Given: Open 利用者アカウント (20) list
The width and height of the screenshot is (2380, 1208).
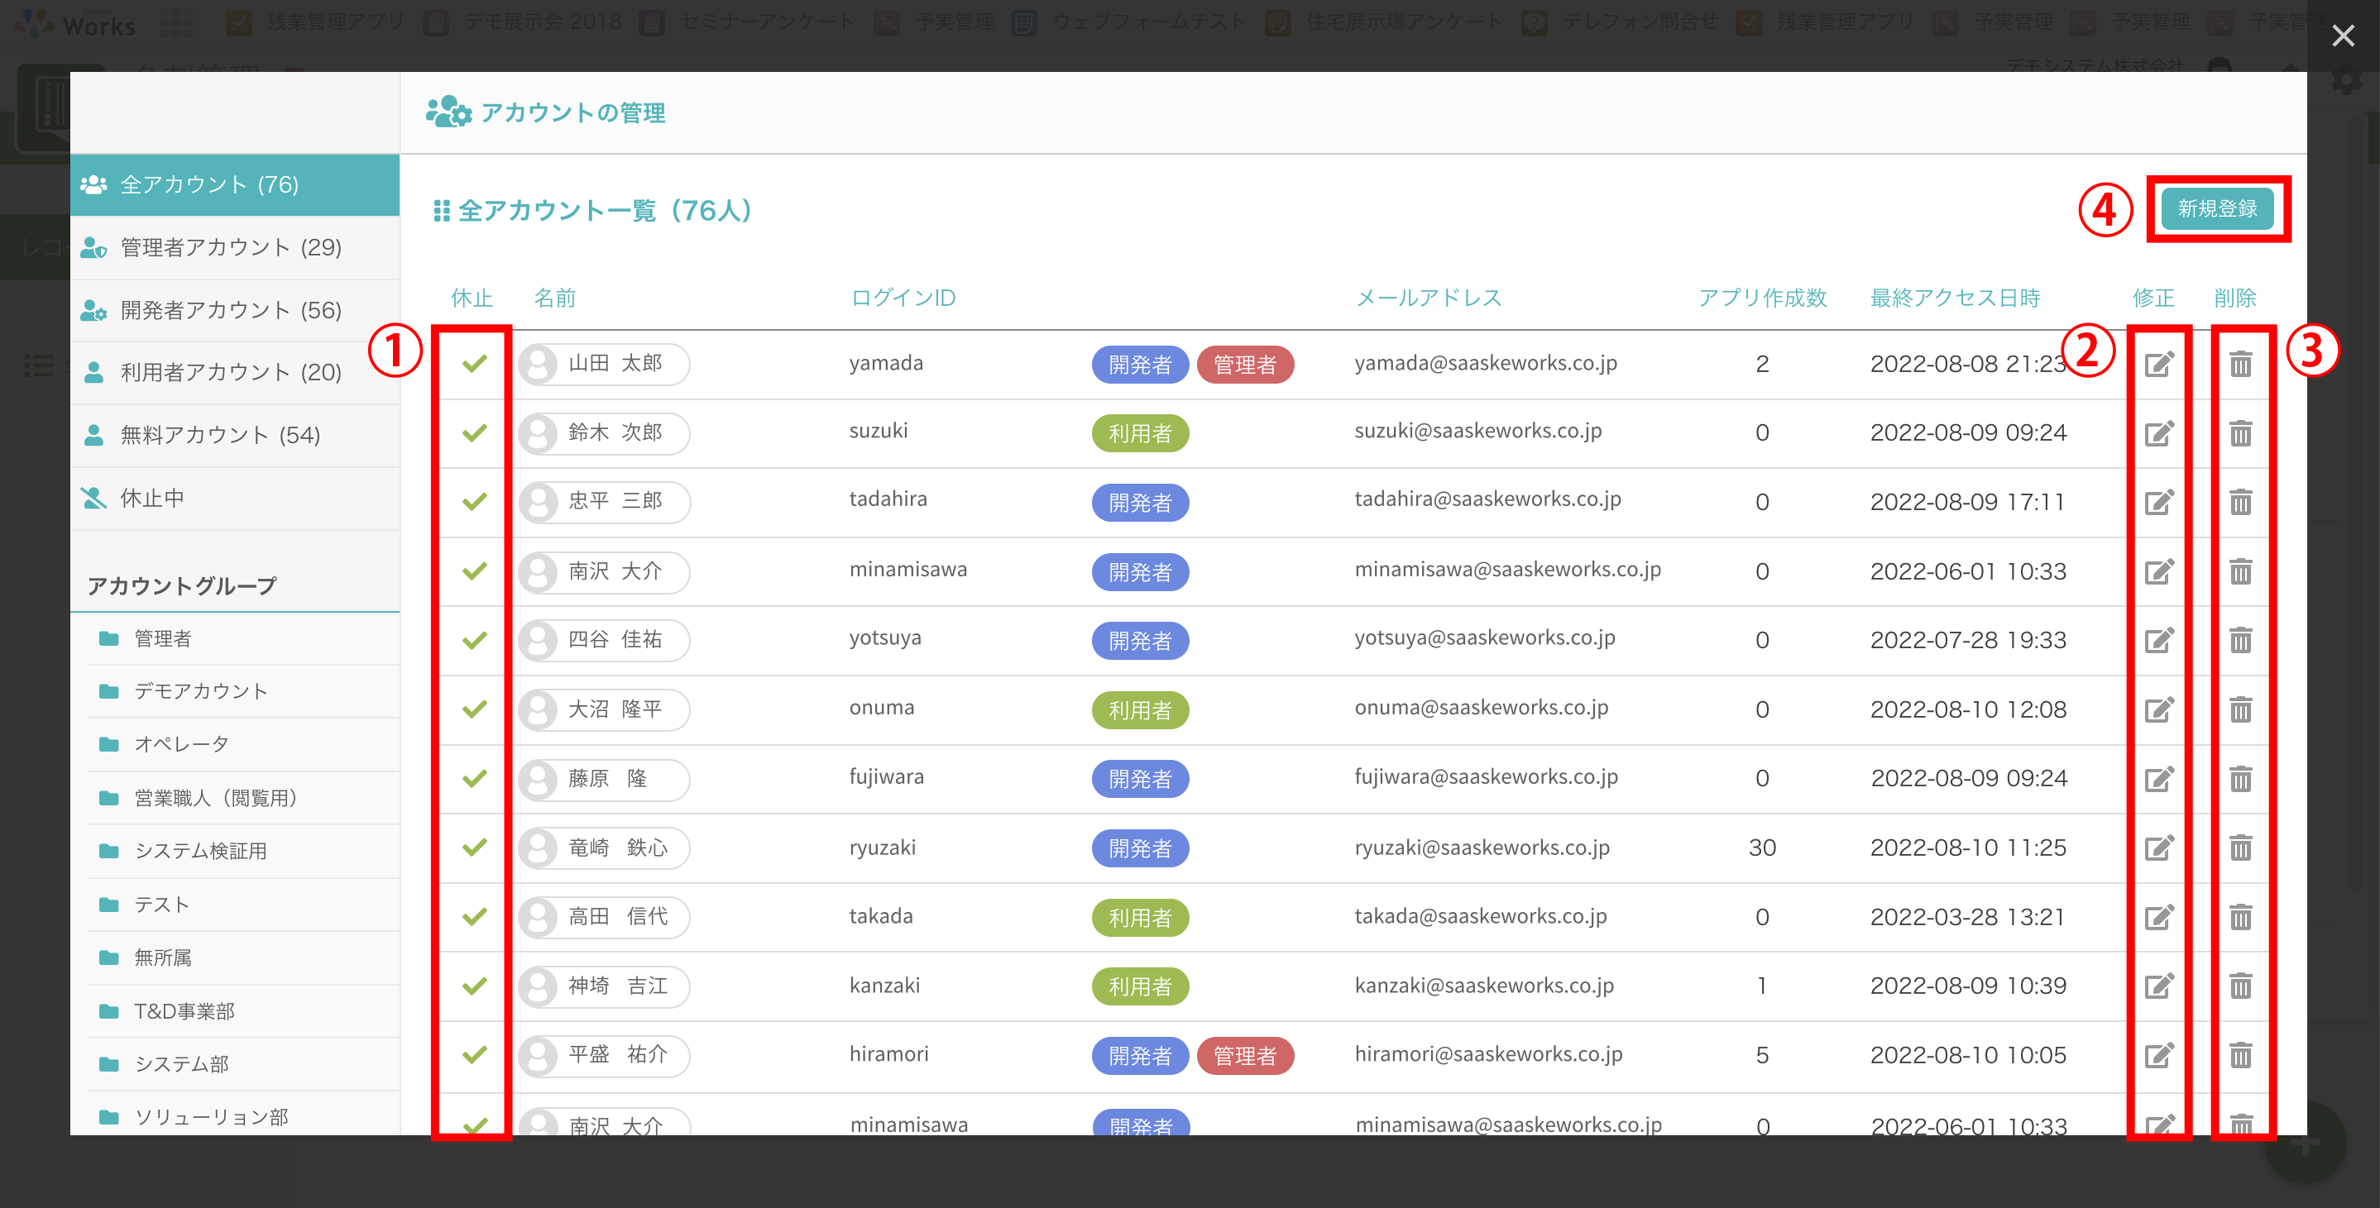Looking at the screenshot, I should click(x=235, y=372).
